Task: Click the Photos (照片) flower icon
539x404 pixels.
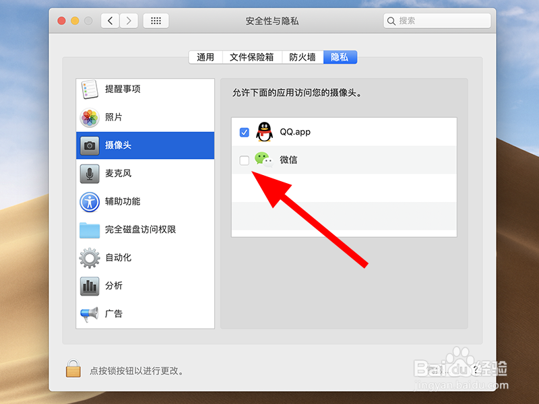Action: pyautogui.click(x=90, y=117)
